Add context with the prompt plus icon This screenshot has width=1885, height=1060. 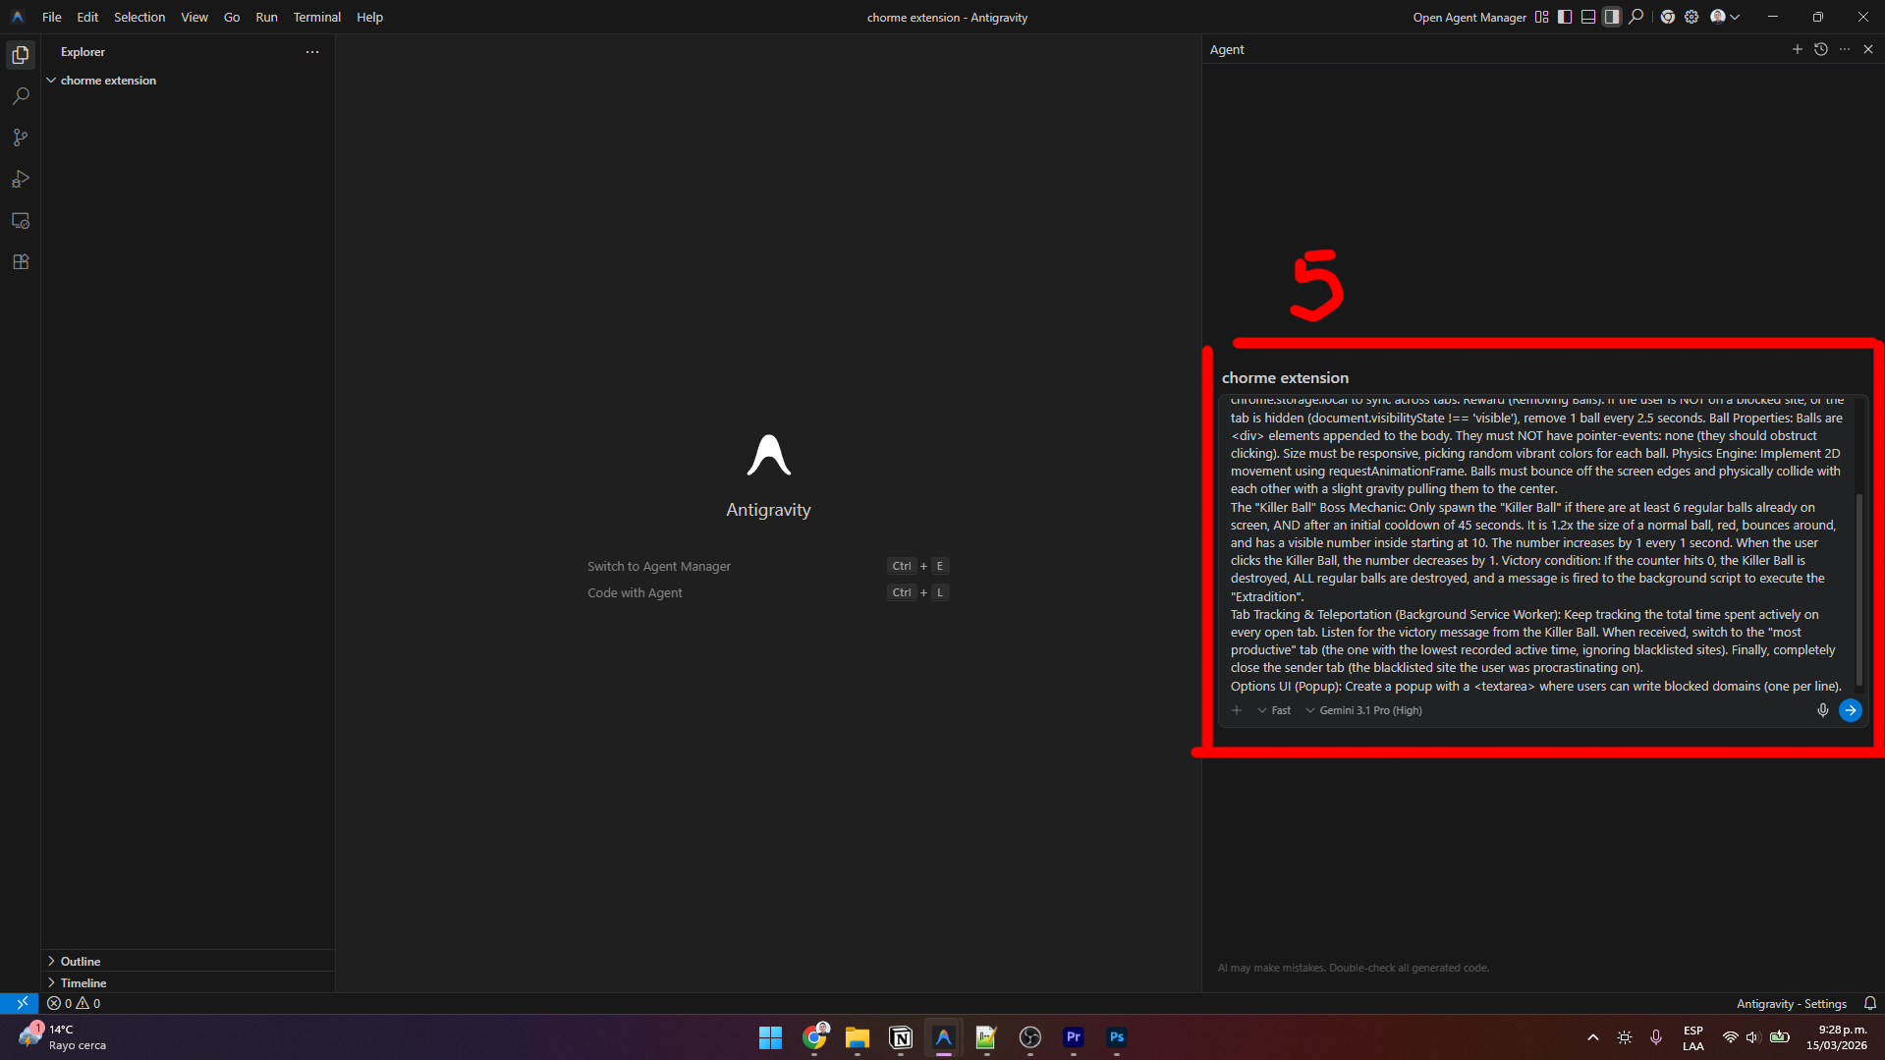(1237, 710)
